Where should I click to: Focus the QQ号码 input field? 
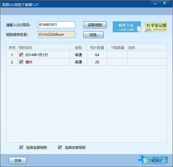click(57, 25)
